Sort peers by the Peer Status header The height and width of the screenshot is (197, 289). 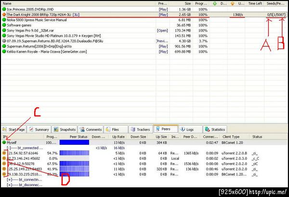(79, 137)
